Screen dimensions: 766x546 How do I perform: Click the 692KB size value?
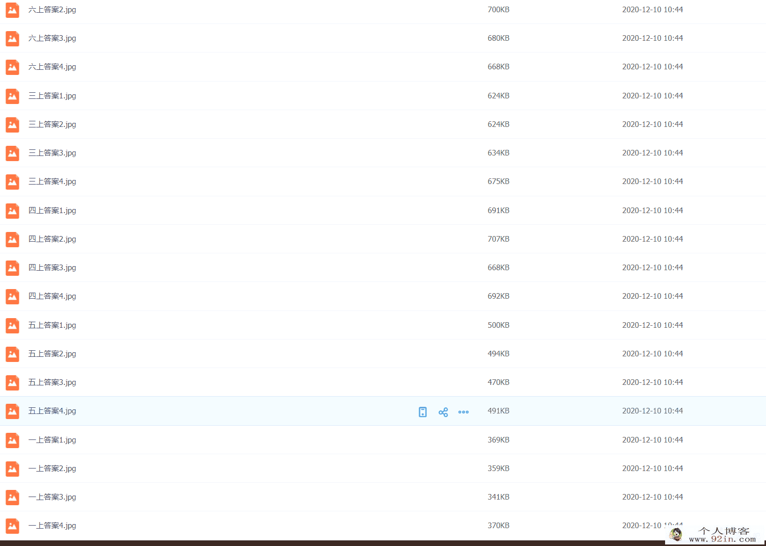pyautogui.click(x=498, y=296)
